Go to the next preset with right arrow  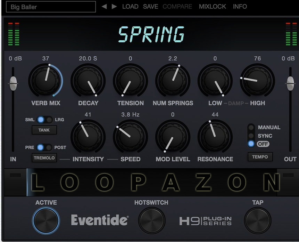pyautogui.click(x=114, y=7)
